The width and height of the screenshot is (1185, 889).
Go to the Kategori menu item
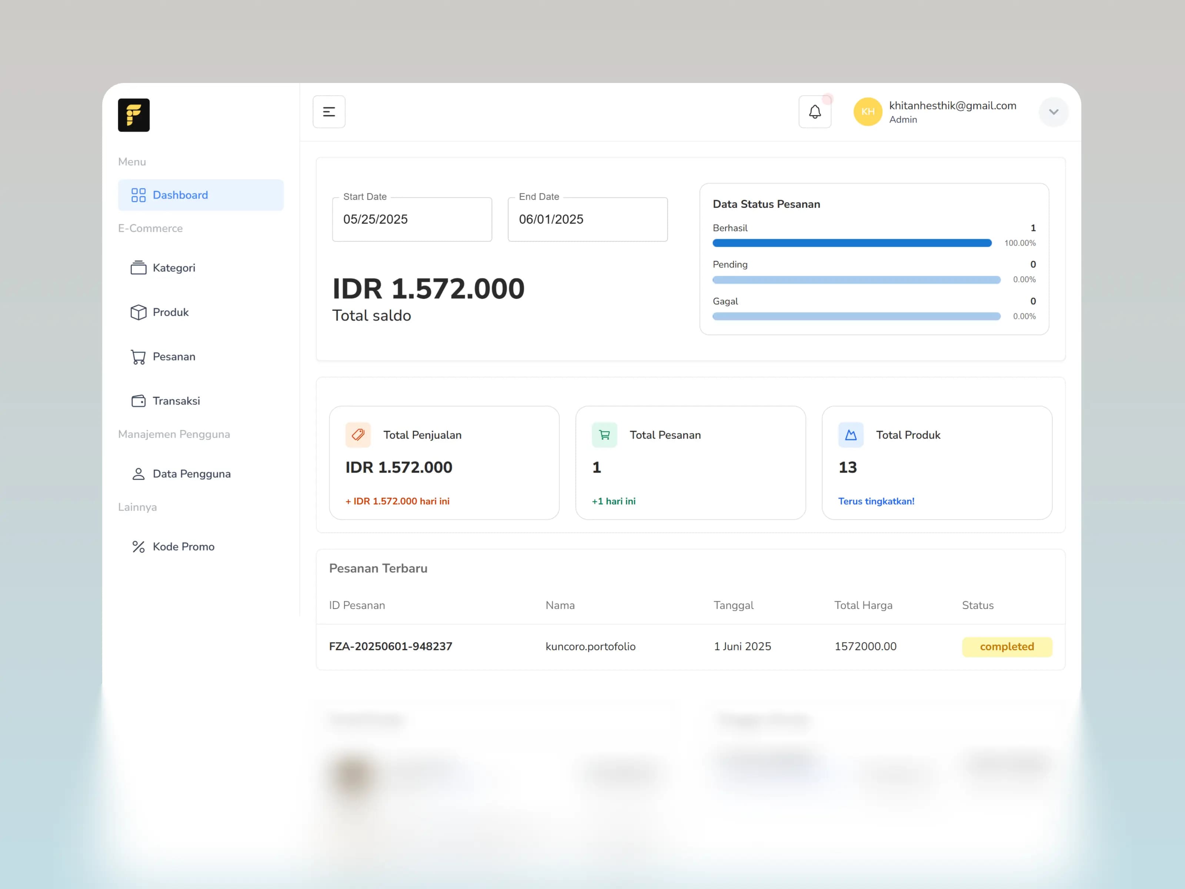coord(201,267)
